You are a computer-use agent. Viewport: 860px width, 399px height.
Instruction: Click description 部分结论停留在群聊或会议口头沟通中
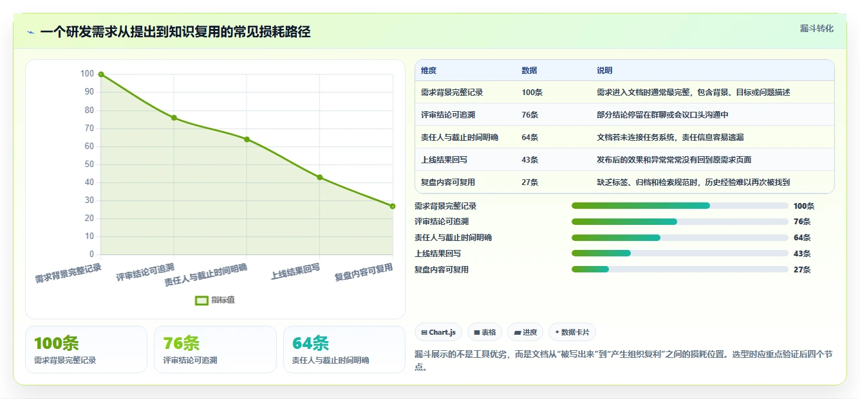(x=663, y=115)
